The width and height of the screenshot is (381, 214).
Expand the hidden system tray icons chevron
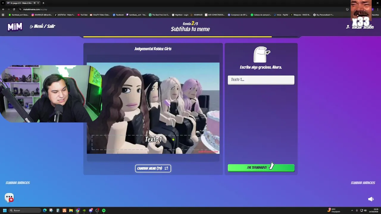coord(352,210)
